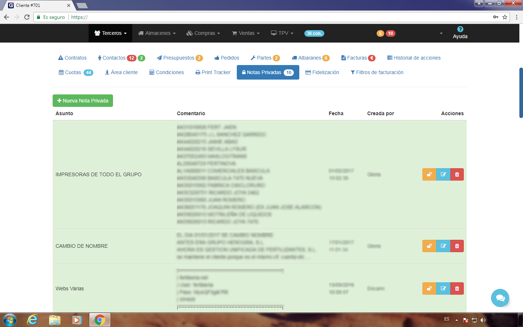Toggle lock on IMPRESORAS DE TODO EL GRUPO note
Viewport: 523px width, 327px height.
tap(429, 174)
